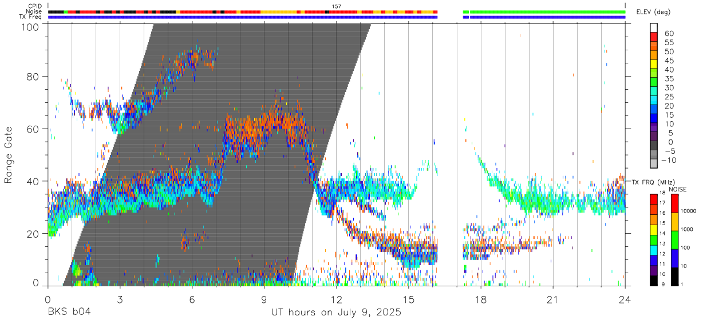
Task: Click the '24' tick on UT hours axis
Action: tap(625, 299)
